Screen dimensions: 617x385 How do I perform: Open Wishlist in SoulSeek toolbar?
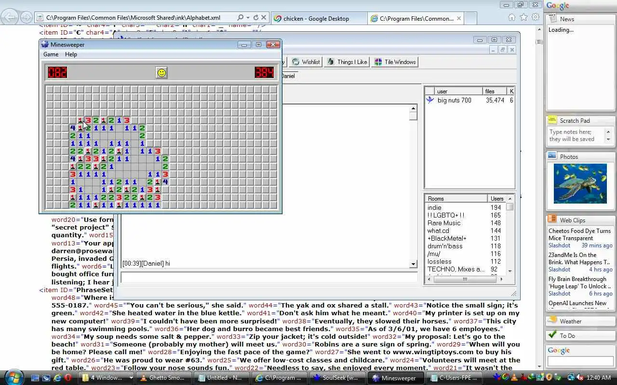(306, 62)
